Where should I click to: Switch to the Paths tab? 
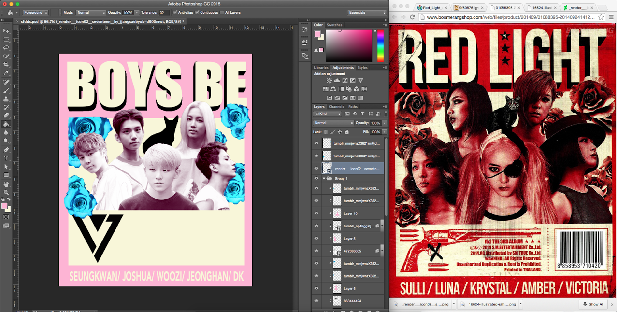(x=353, y=107)
